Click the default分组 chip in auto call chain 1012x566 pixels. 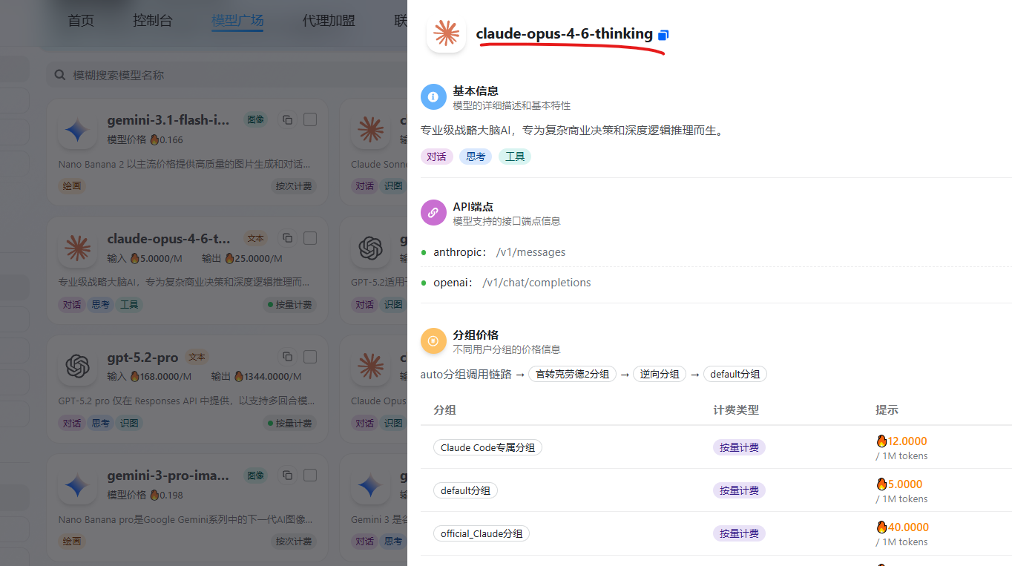(x=735, y=374)
